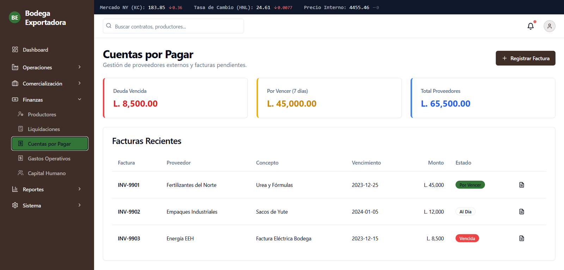View document for invoice INV-9902
Viewport: 564px width, 270px height.
tap(522, 211)
